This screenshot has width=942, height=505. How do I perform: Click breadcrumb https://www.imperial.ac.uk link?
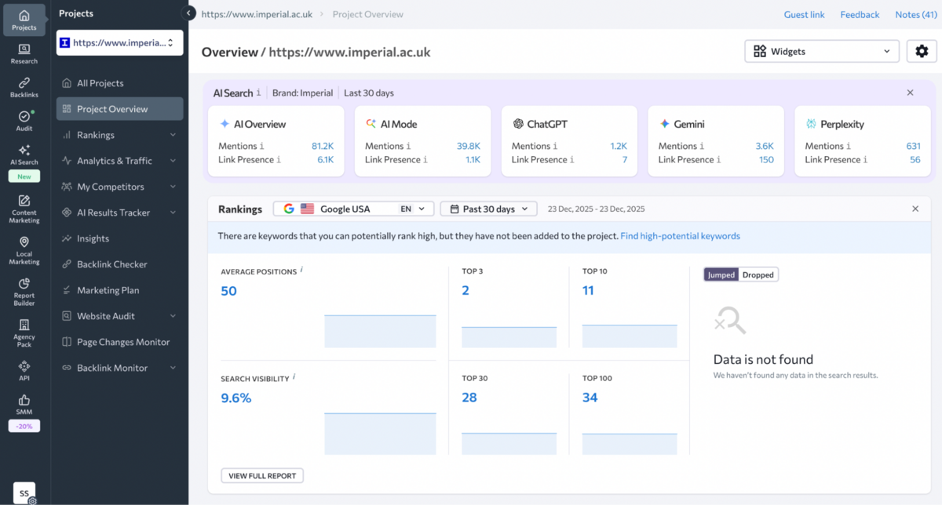point(255,14)
